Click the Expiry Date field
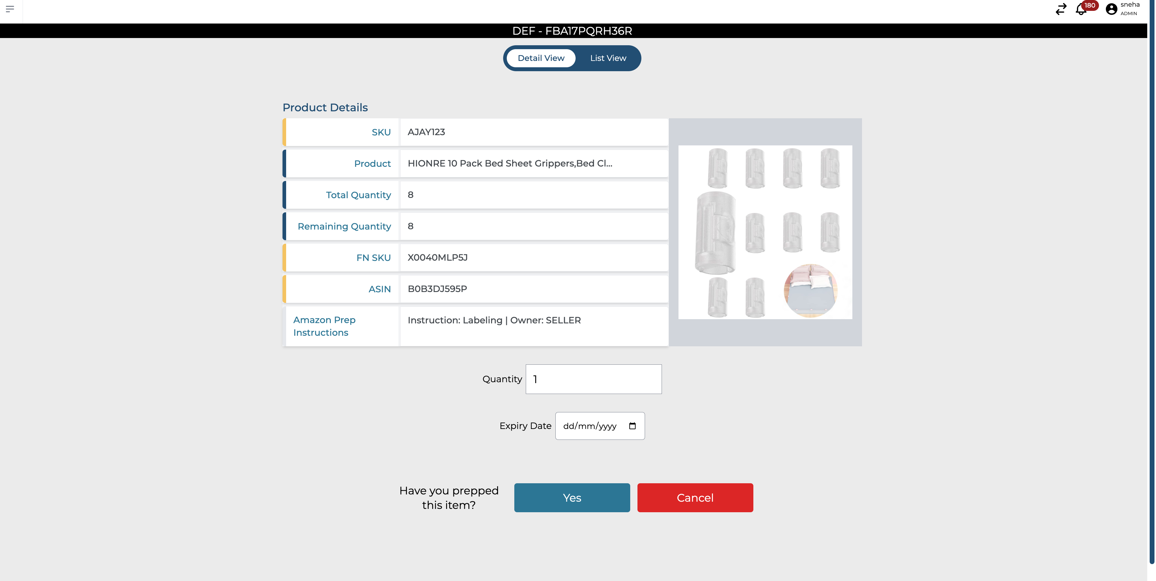The height and width of the screenshot is (581, 1156). point(590,426)
